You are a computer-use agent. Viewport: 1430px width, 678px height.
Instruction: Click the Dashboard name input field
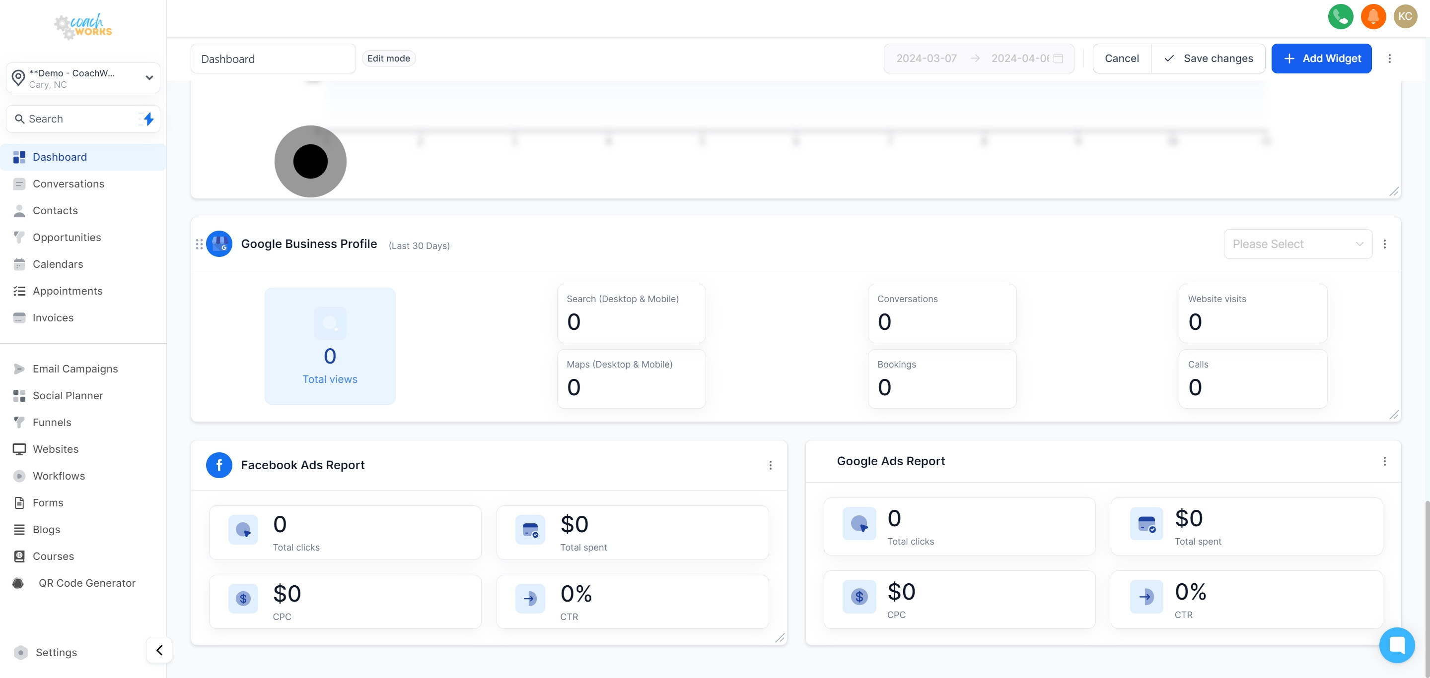pyautogui.click(x=273, y=59)
